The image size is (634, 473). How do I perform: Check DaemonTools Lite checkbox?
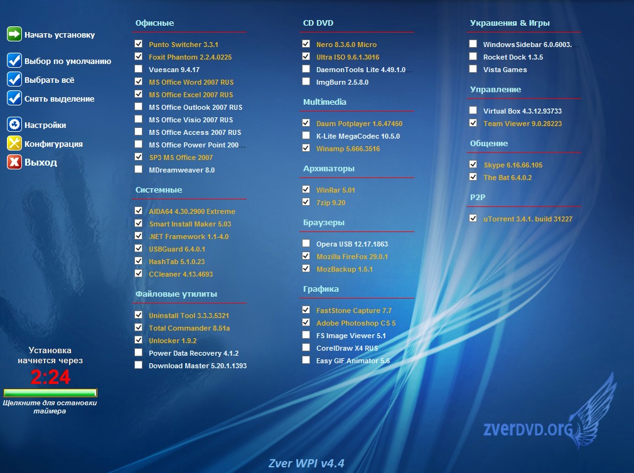click(x=306, y=68)
